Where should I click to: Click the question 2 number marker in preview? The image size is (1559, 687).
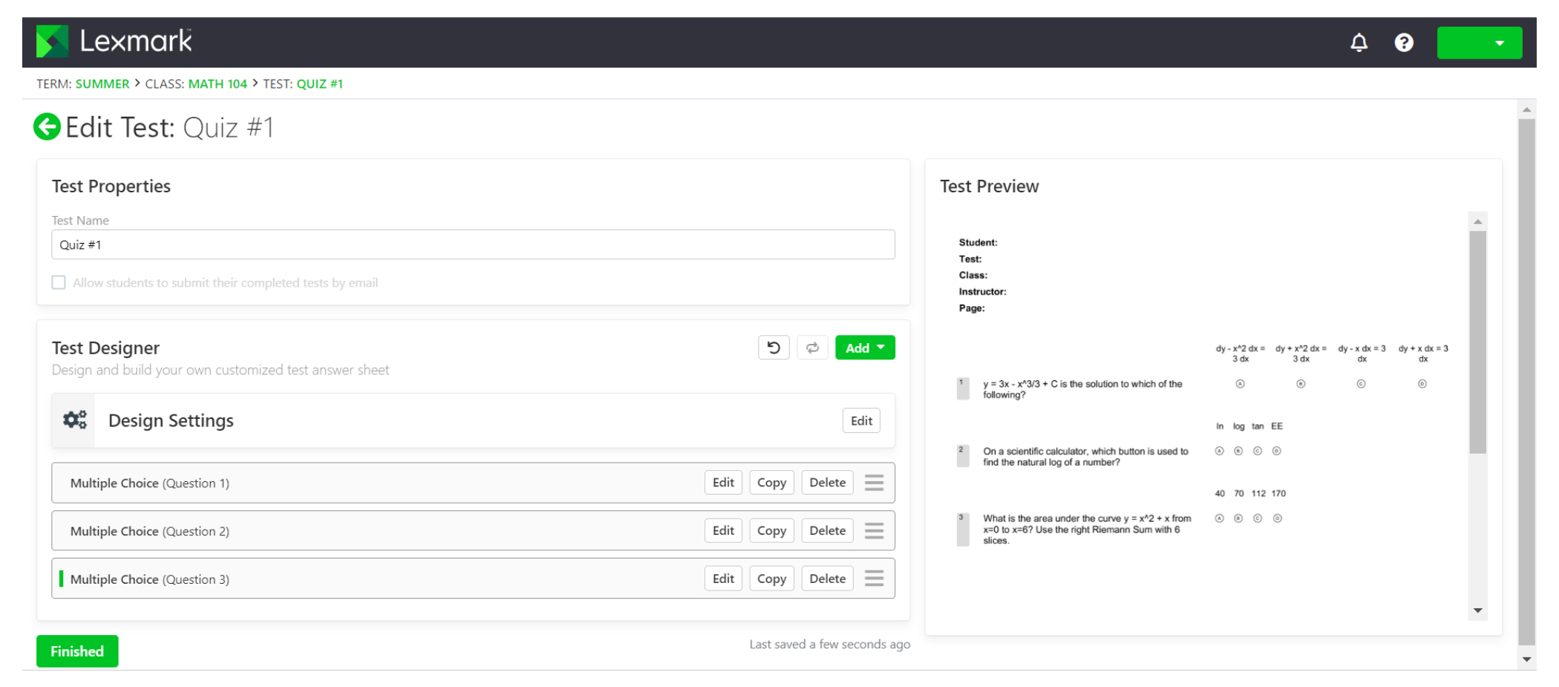point(963,456)
